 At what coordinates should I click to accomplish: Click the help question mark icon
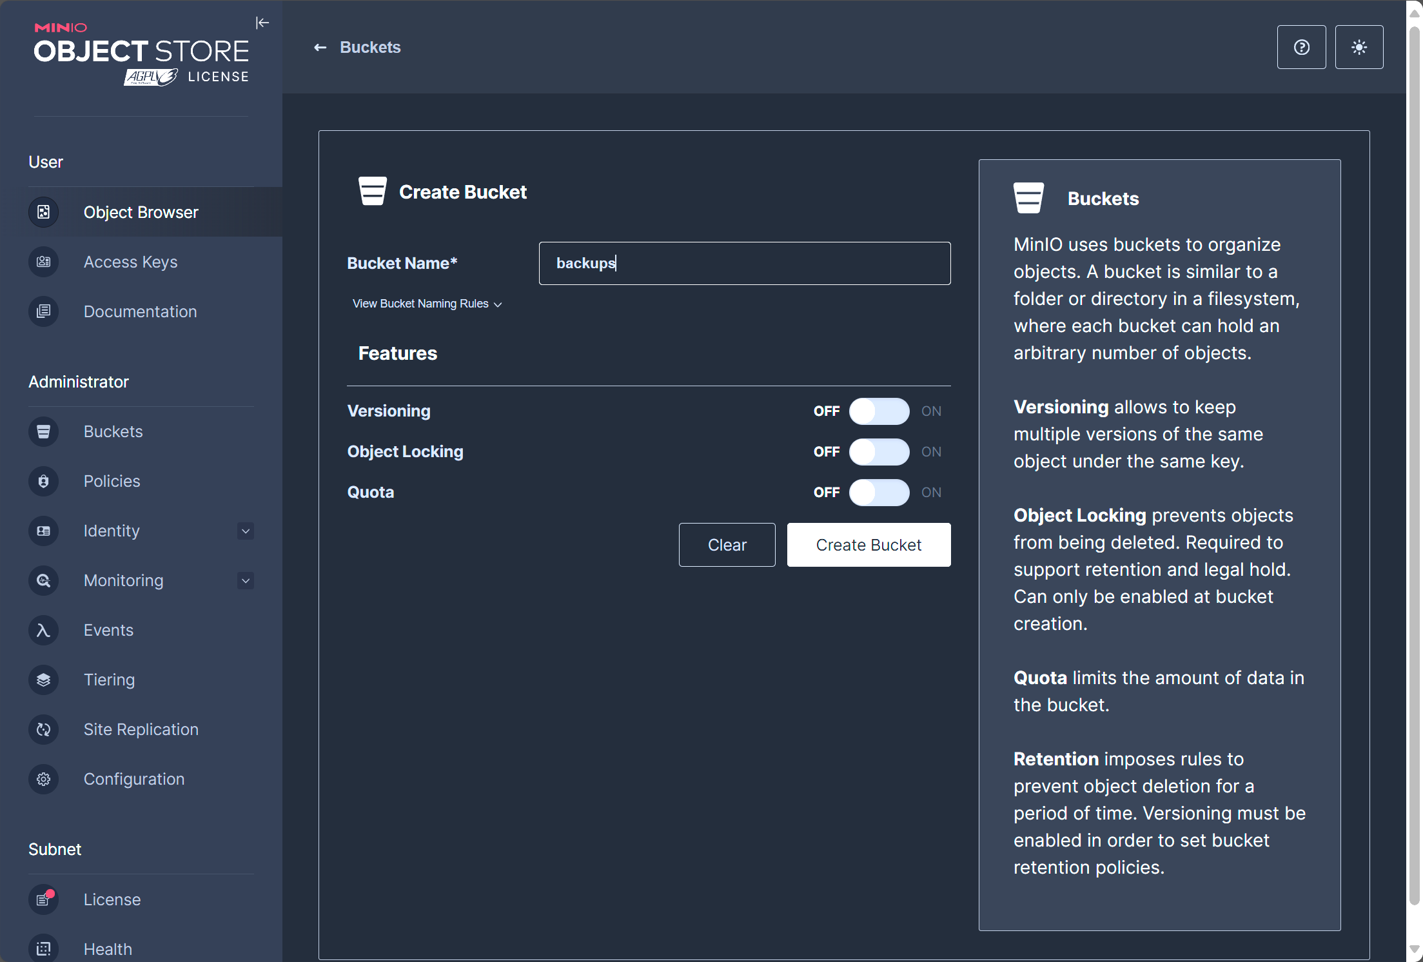pyautogui.click(x=1301, y=47)
